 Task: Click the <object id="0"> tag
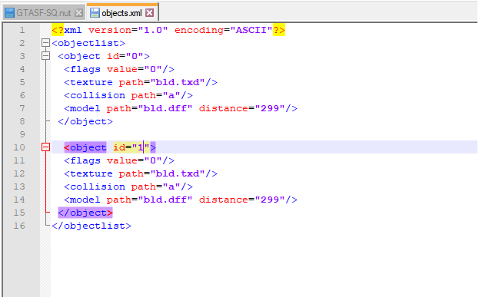pos(104,56)
